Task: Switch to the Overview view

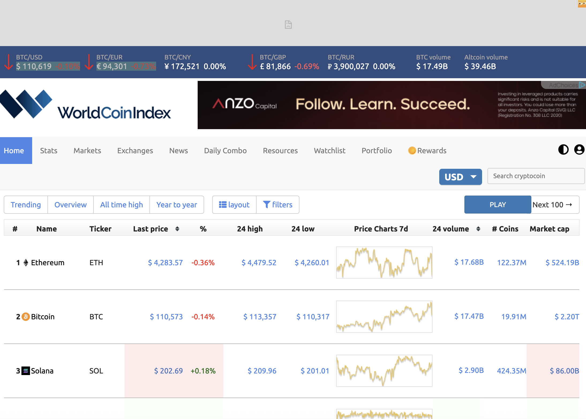Action: click(71, 205)
